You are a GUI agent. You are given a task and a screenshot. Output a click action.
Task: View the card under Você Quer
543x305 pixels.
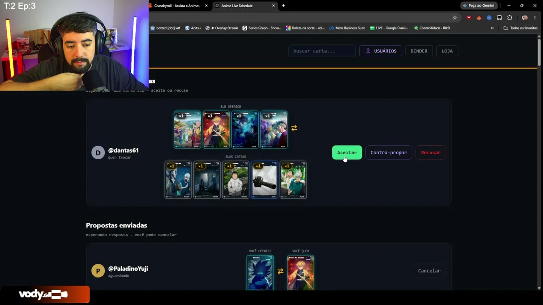pyautogui.click(x=301, y=273)
